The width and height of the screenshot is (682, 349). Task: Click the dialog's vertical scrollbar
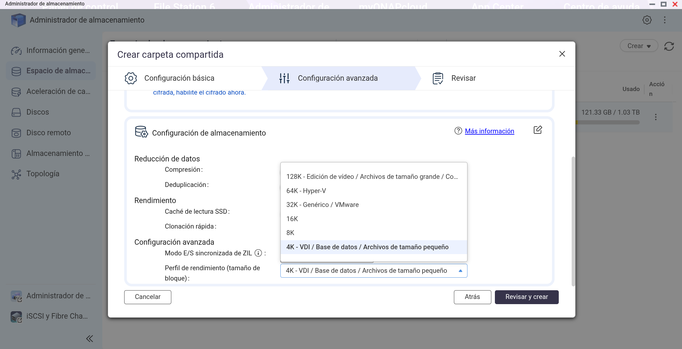tap(573, 221)
